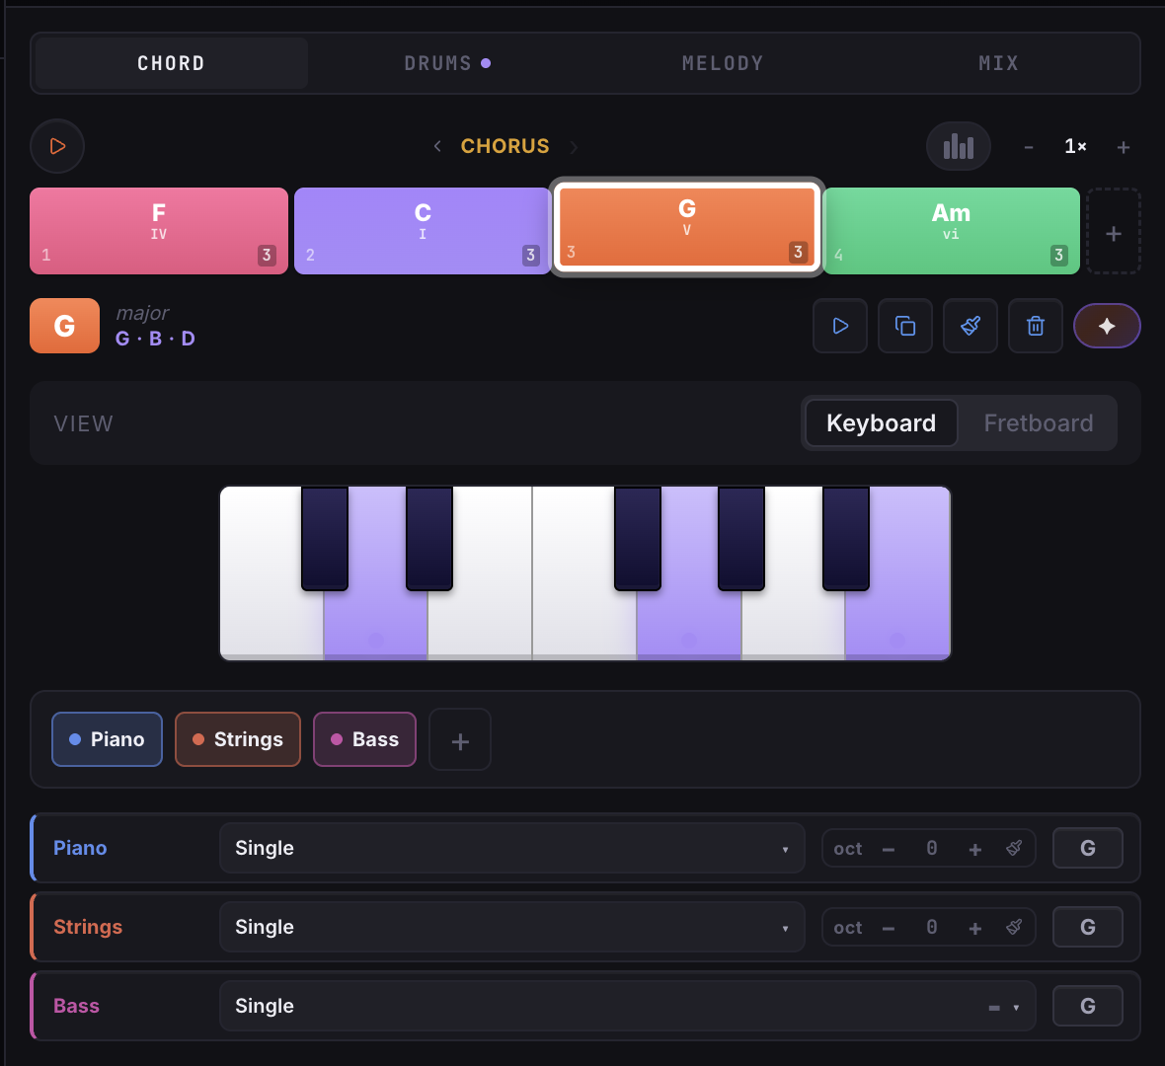Duplicate the selected chord
This screenshot has width=1165, height=1066.
[905, 326]
